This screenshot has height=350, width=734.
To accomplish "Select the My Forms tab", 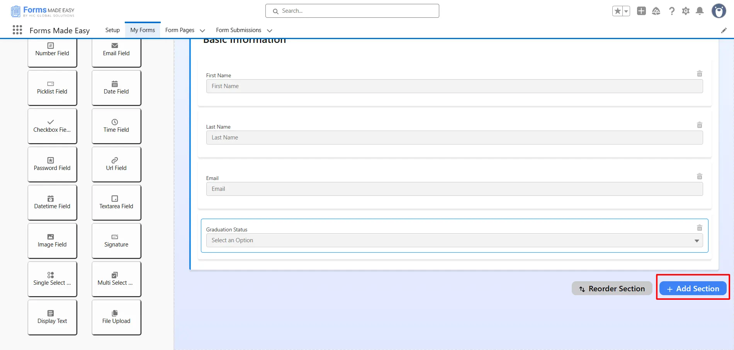I will coord(143,30).
